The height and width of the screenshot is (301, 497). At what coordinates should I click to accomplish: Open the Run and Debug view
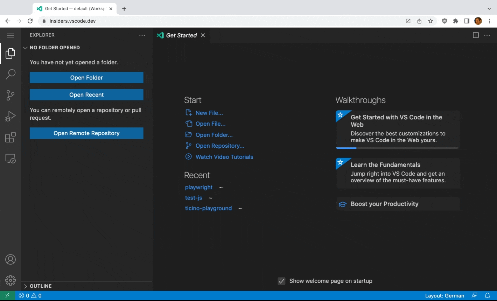tap(10, 116)
